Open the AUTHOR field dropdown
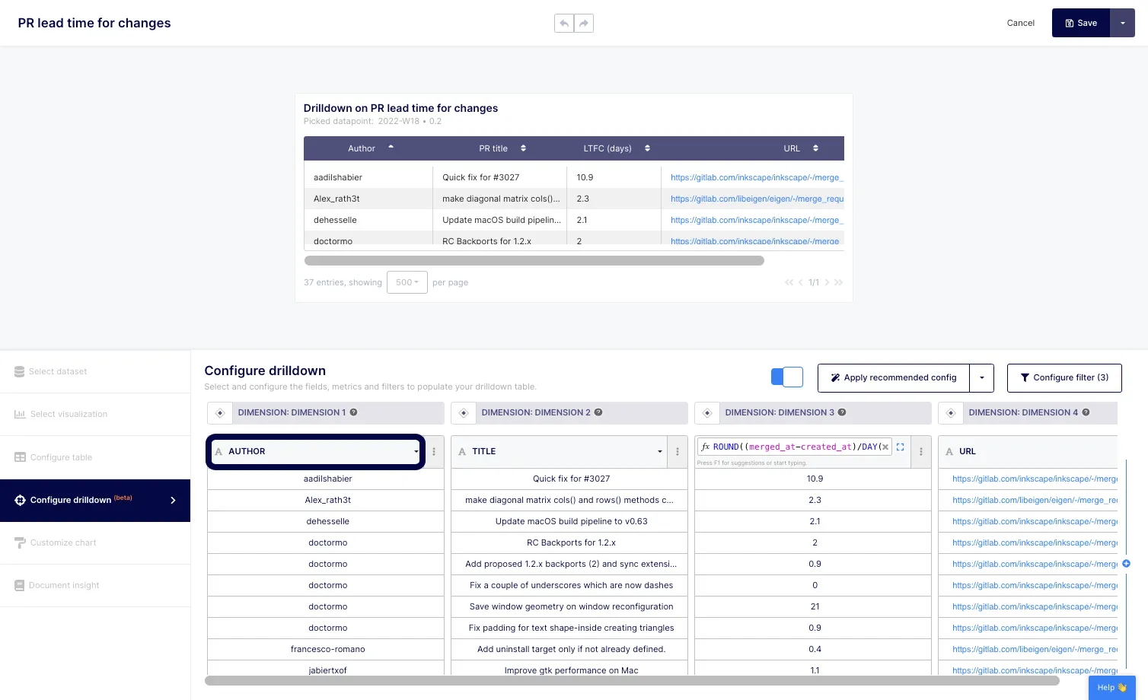This screenshot has height=700, width=1148. (x=416, y=451)
